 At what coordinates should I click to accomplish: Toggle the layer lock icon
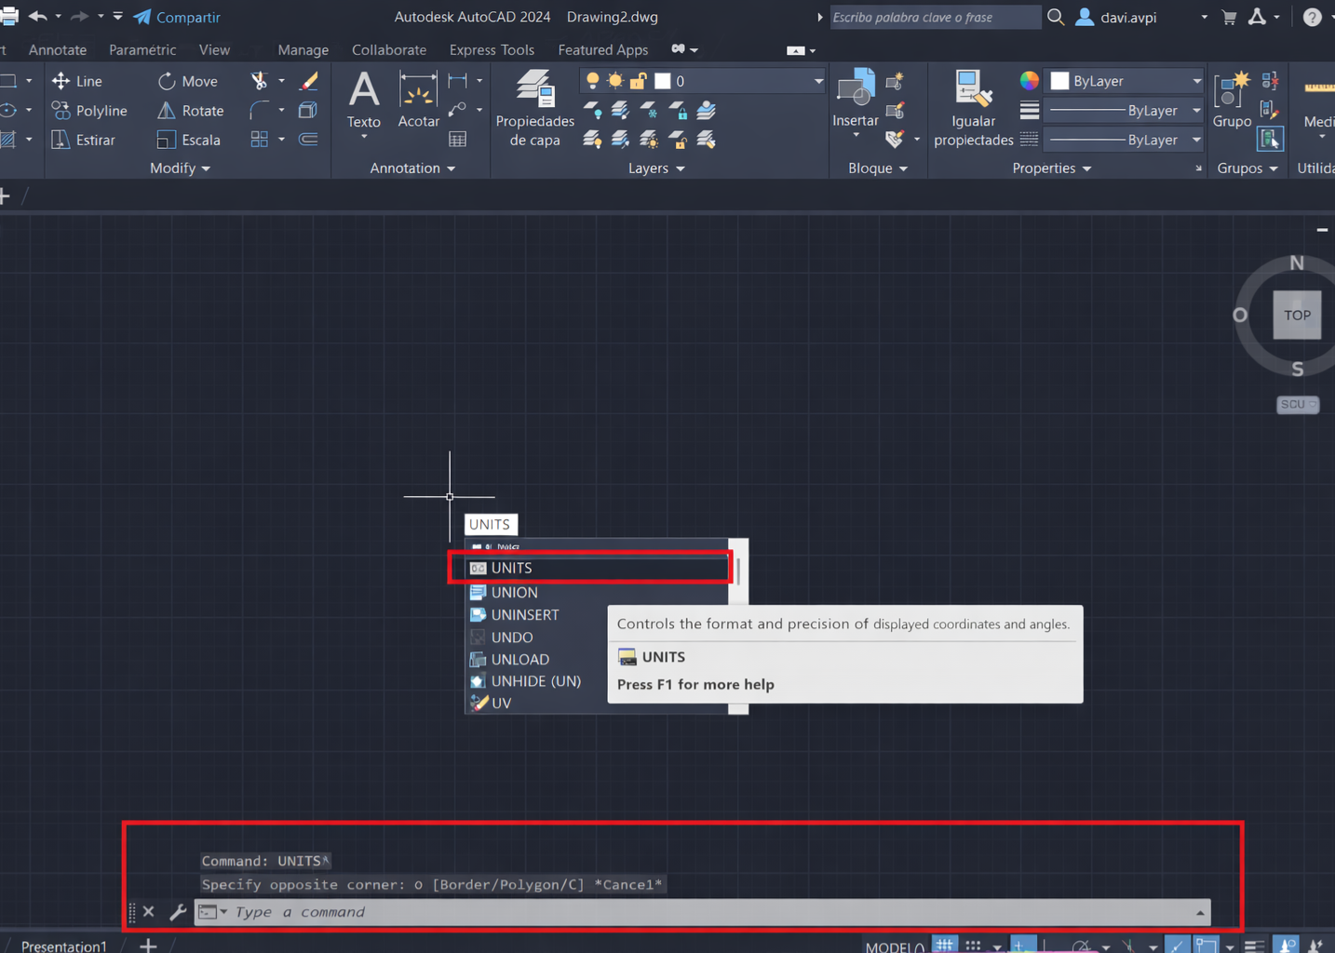[x=637, y=80]
